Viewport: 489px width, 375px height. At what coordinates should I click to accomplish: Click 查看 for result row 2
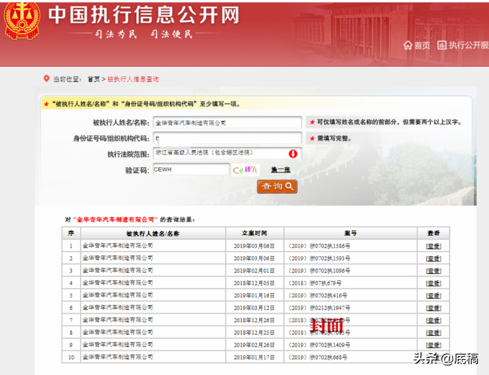click(x=434, y=258)
